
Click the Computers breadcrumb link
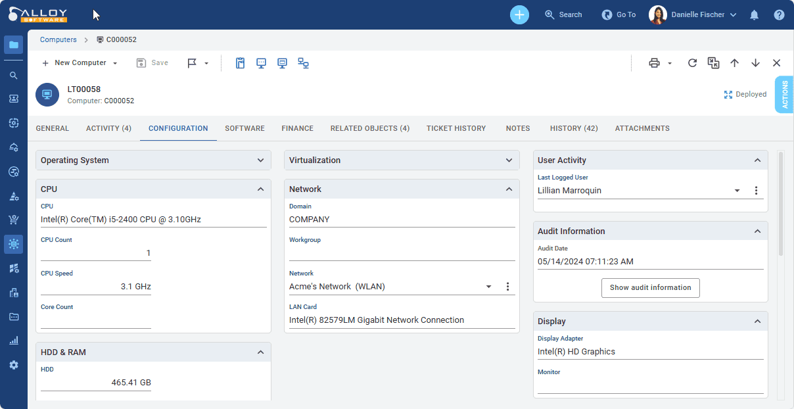(x=58, y=39)
